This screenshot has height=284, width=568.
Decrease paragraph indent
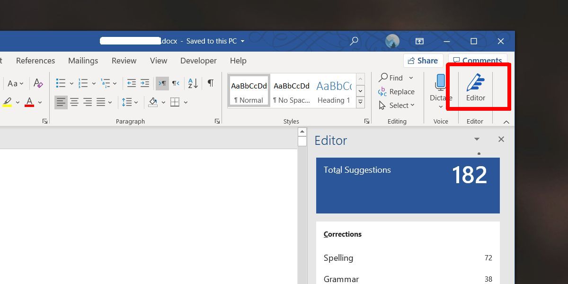pos(132,83)
